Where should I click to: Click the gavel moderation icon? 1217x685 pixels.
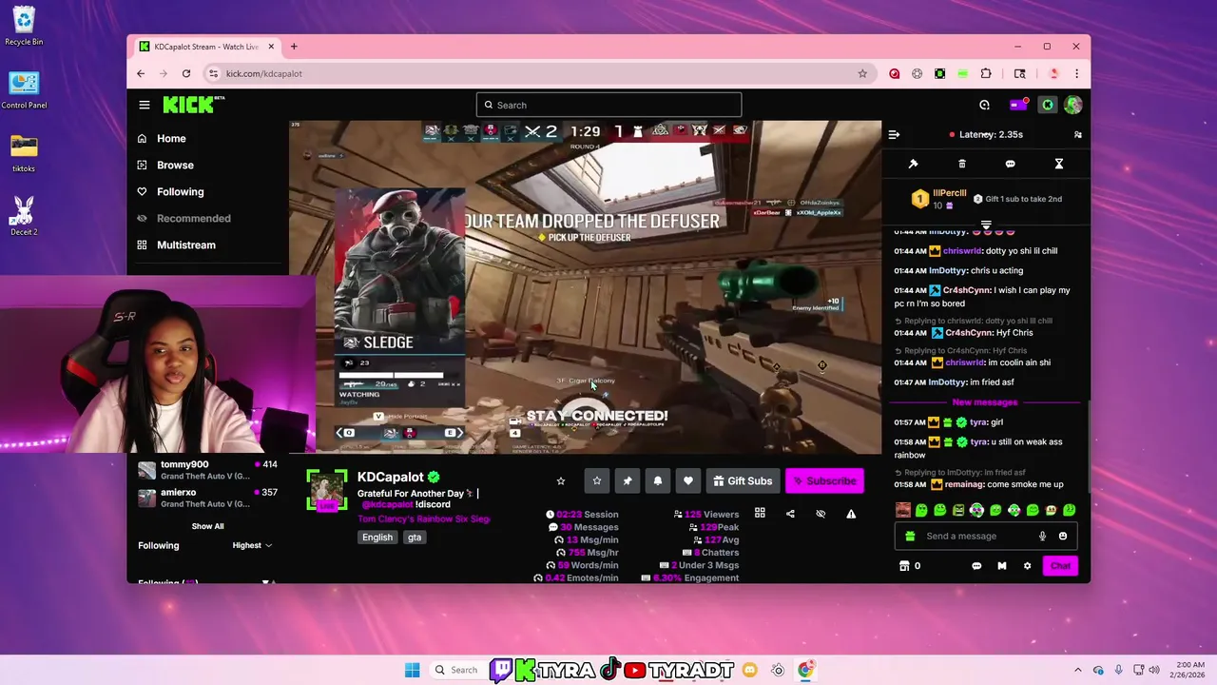(913, 164)
